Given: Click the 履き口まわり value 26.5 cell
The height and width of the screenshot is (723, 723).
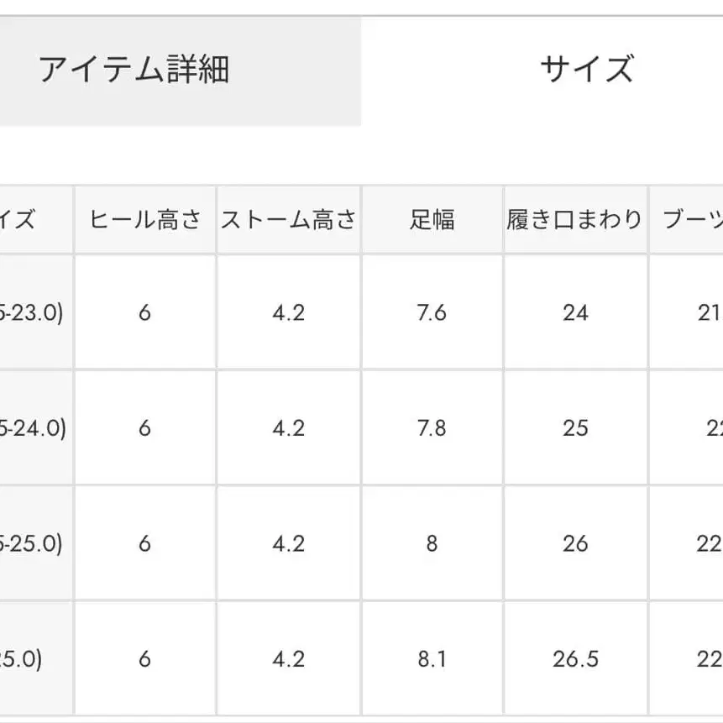Looking at the screenshot, I should coord(574,660).
